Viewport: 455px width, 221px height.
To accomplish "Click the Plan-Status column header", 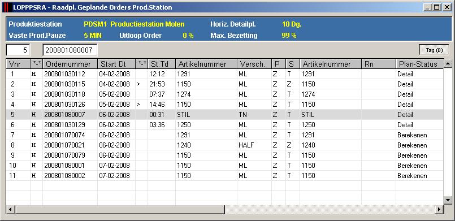I will [419, 64].
